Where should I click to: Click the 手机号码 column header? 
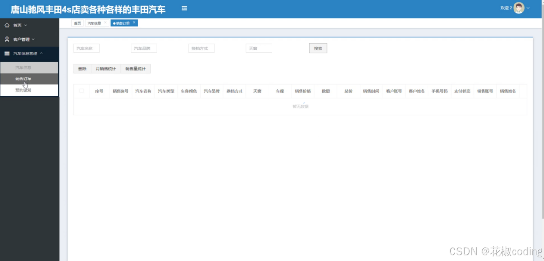coord(440,91)
